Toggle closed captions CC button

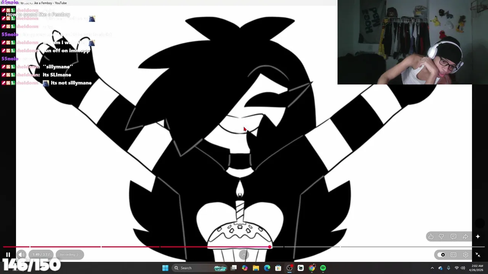click(x=453, y=255)
